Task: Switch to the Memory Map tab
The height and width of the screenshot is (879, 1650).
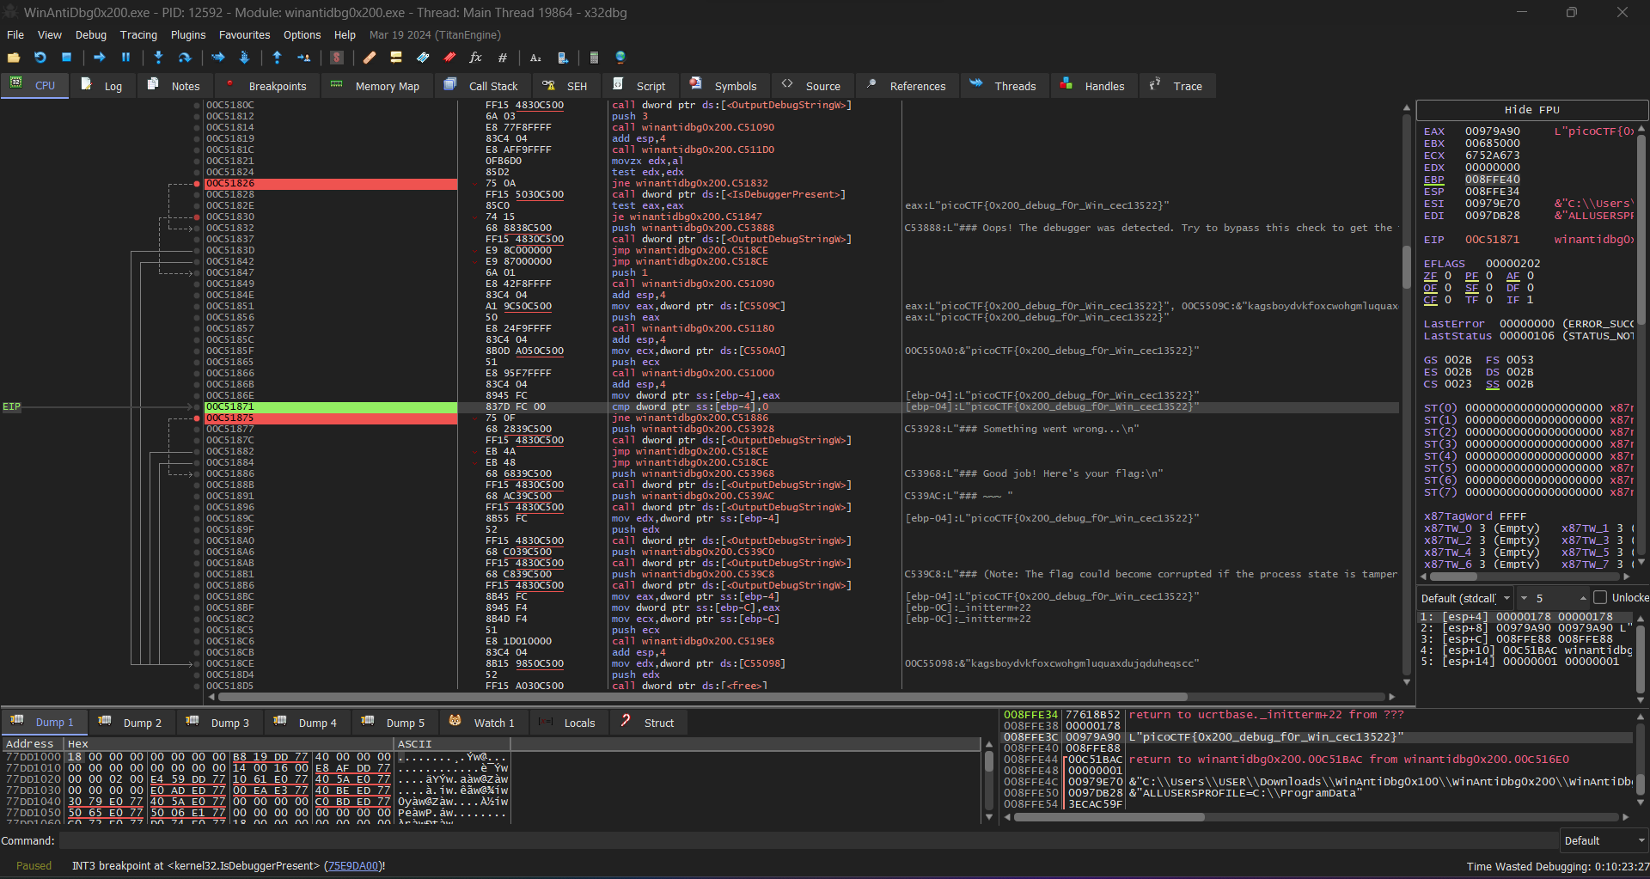Action: (x=376, y=86)
